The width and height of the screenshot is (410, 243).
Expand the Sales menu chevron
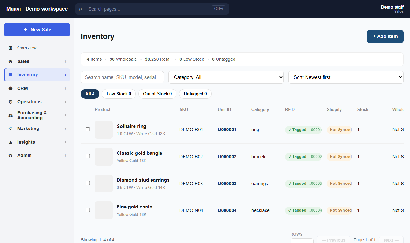coord(65,61)
